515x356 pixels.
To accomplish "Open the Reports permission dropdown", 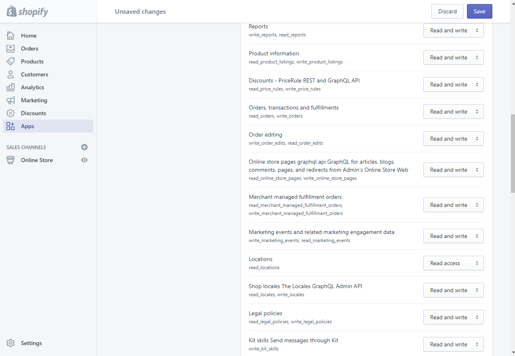I will coord(453,30).
